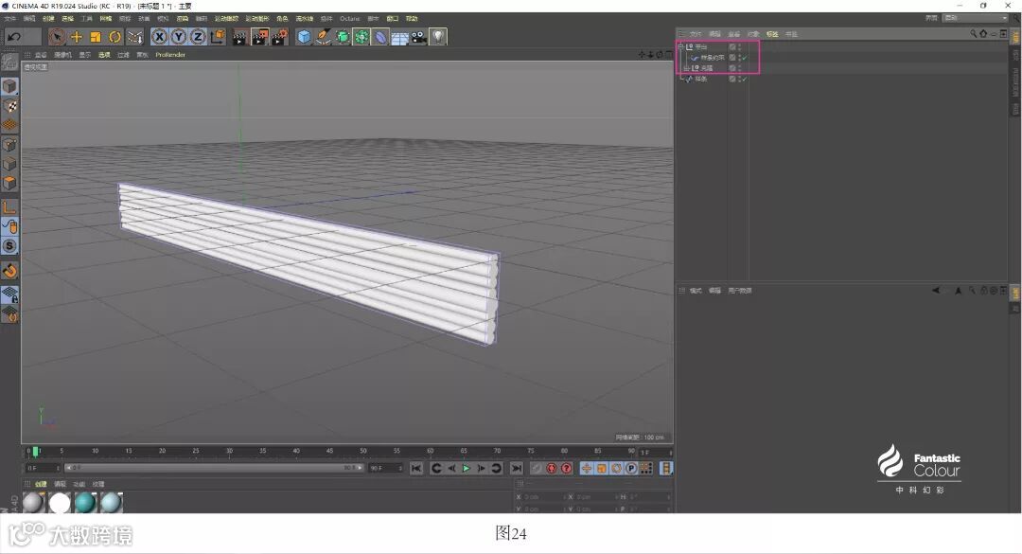Toggle Viewport Solo S icon

pyautogui.click(x=9, y=246)
